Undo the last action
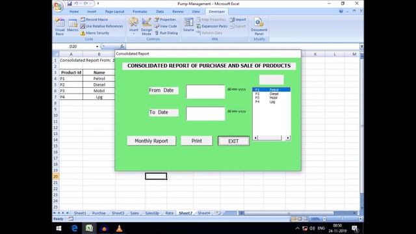 [x=77, y=3]
